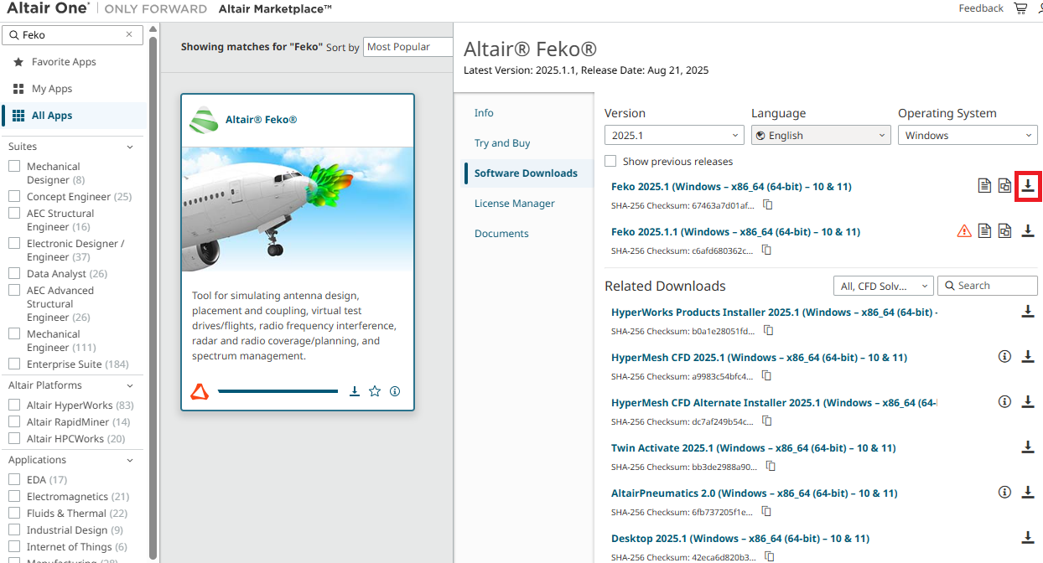Switch to the Info tab
The height and width of the screenshot is (563, 1043).
pyautogui.click(x=484, y=112)
